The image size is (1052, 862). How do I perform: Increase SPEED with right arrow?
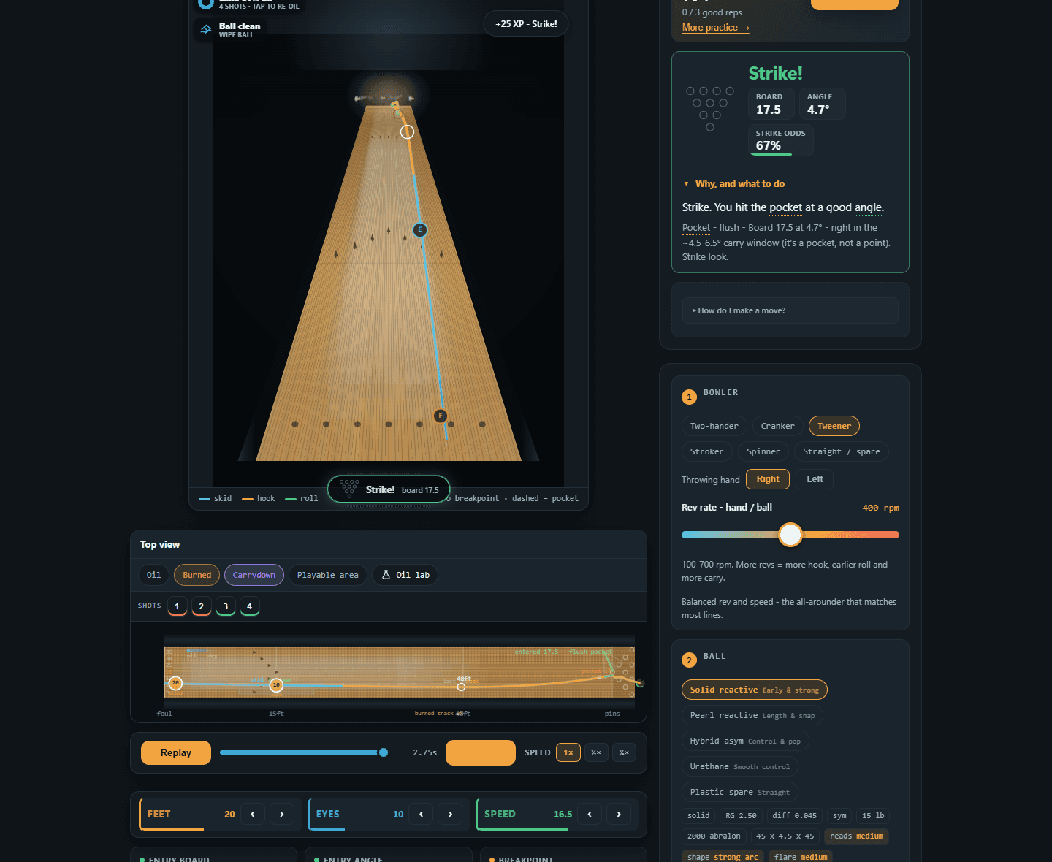point(619,814)
